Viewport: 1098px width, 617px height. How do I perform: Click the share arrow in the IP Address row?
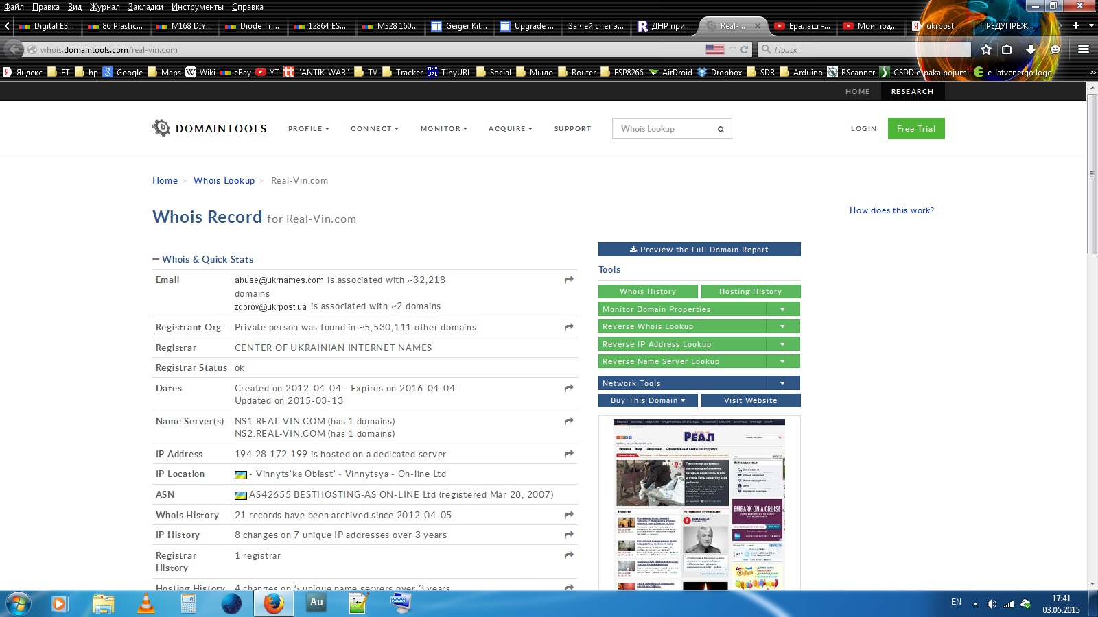coord(569,454)
